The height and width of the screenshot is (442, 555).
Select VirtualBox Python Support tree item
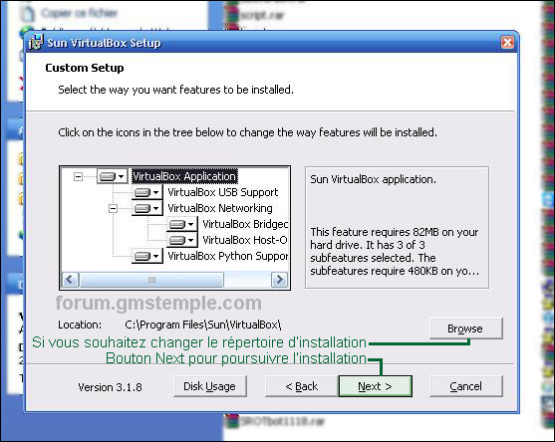227,256
